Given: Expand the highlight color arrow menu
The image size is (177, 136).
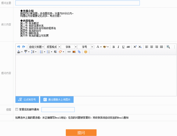Looking at the screenshot, I should point(108,47).
